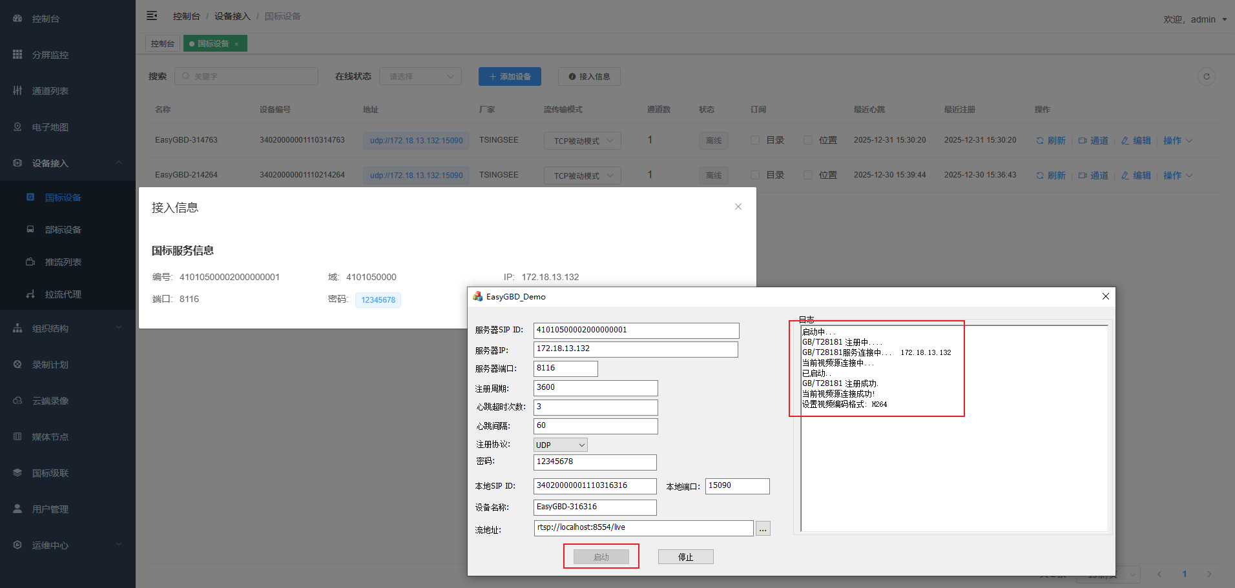The image size is (1235, 588).
Task: Collapse the sidebar with the hamburger icon
Action: [x=152, y=15]
